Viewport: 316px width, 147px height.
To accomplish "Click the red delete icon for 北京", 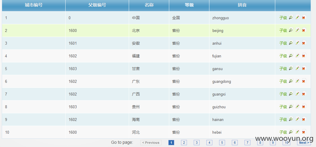I will tap(304, 30).
